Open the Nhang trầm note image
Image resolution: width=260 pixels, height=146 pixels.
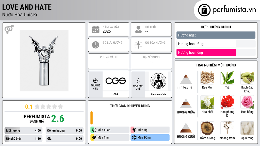point(227,128)
